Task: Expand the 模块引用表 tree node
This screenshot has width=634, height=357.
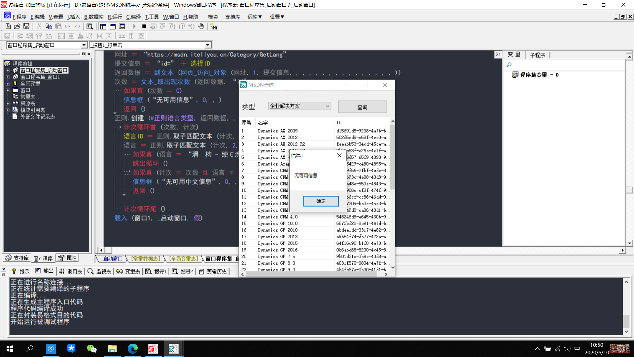Action: [8, 110]
